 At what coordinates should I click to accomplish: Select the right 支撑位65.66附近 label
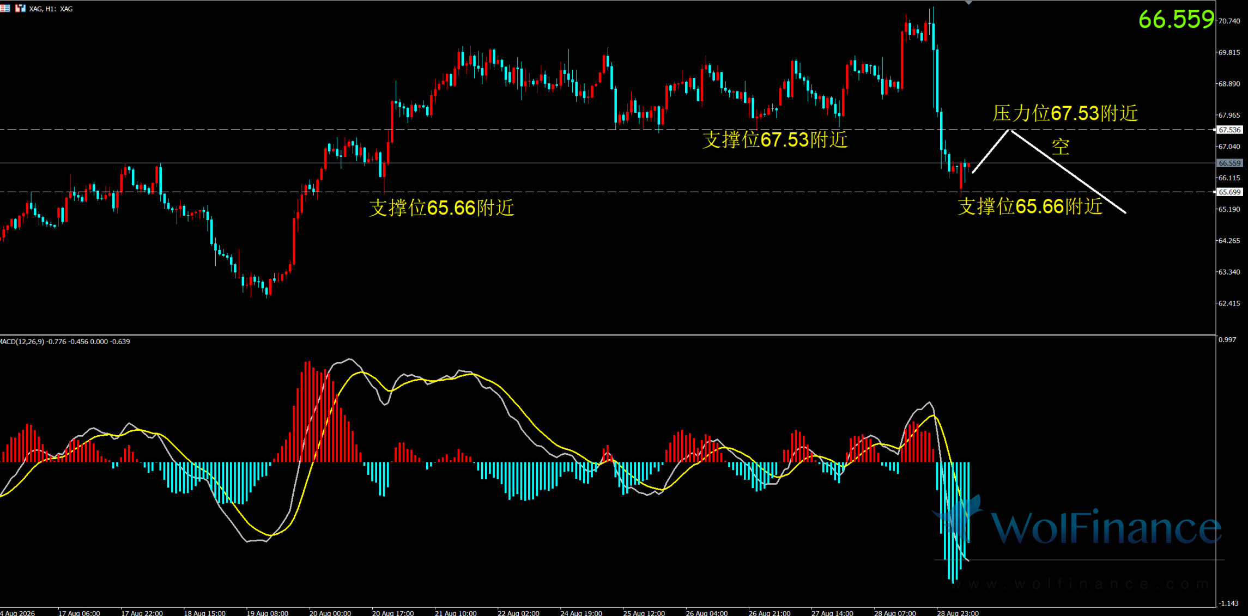coord(1030,206)
